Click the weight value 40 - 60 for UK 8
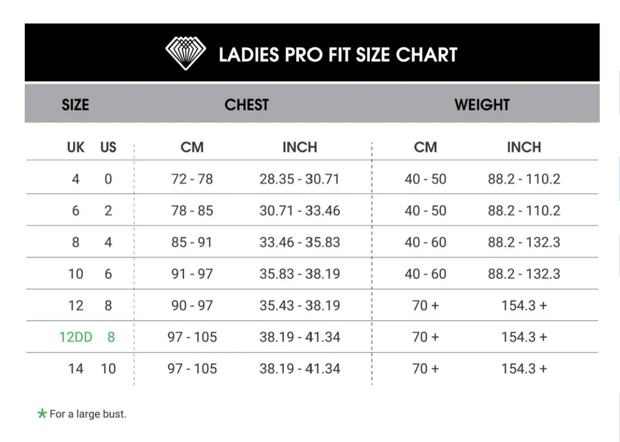Viewport: 620px width, 442px height. click(426, 242)
